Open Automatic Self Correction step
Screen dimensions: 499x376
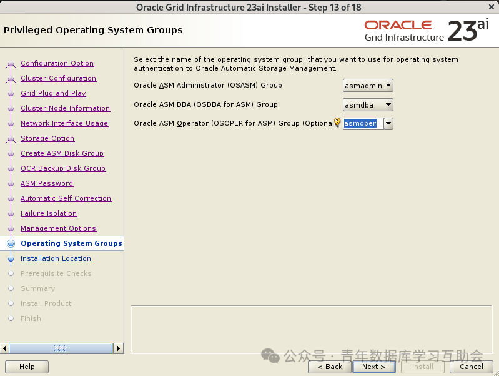coord(66,198)
